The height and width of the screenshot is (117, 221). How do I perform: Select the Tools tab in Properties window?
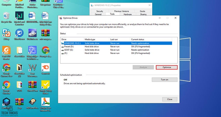[112, 14]
